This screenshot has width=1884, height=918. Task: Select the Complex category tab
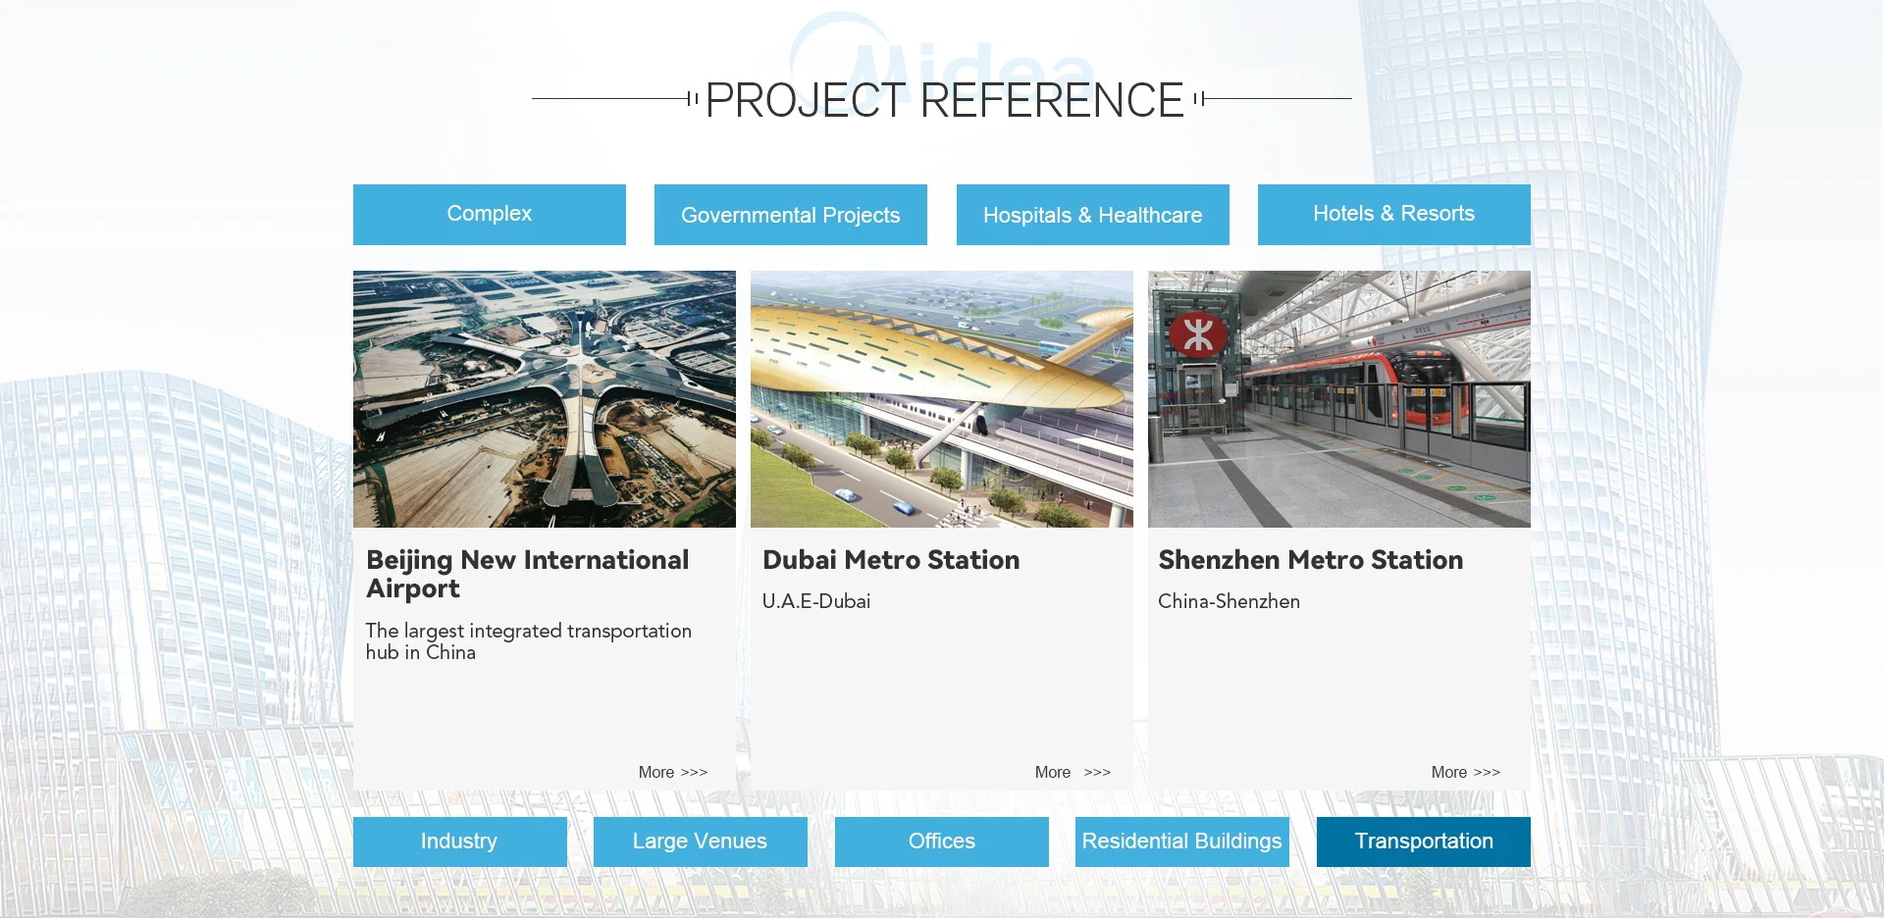[x=490, y=215]
